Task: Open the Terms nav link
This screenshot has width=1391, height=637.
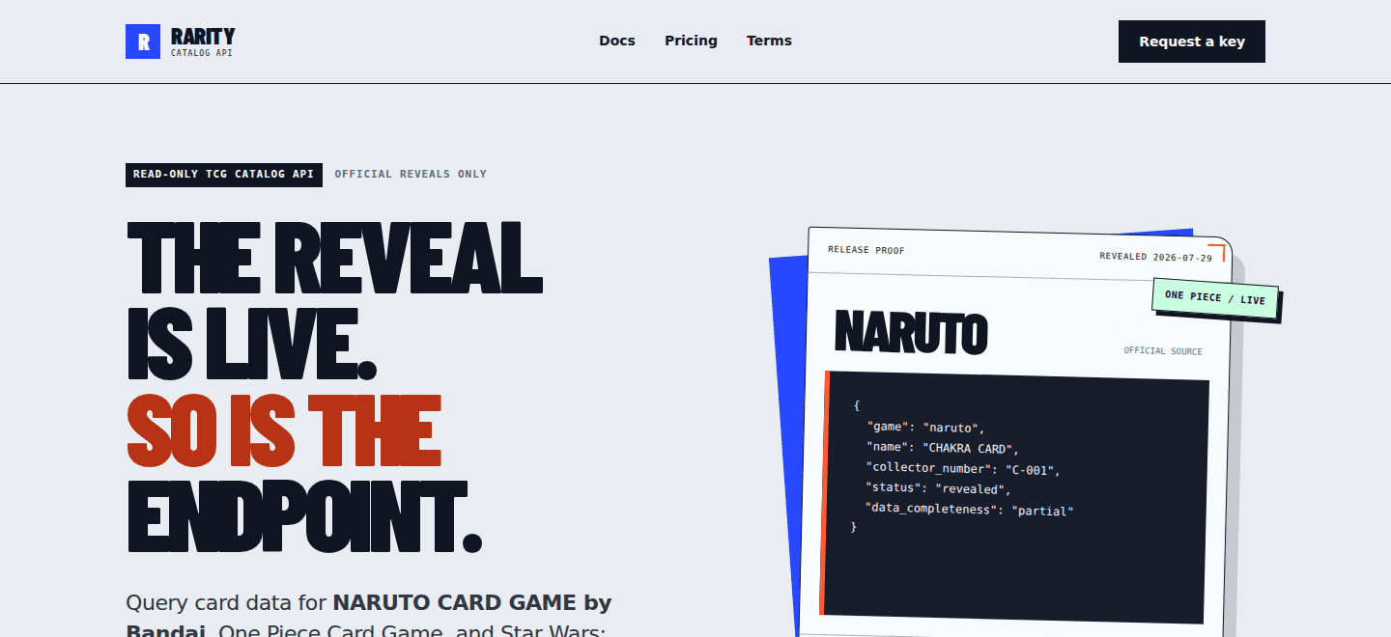Action: click(769, 41)
